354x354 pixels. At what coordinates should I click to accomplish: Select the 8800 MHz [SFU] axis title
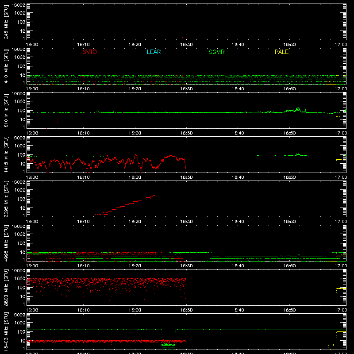click(6, 287)
